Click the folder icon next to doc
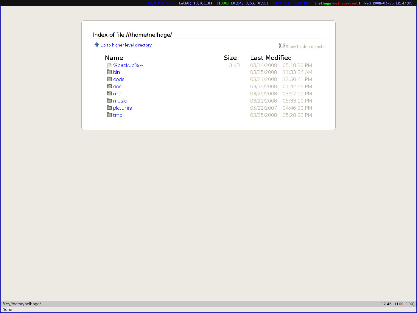 coord(109,86)
